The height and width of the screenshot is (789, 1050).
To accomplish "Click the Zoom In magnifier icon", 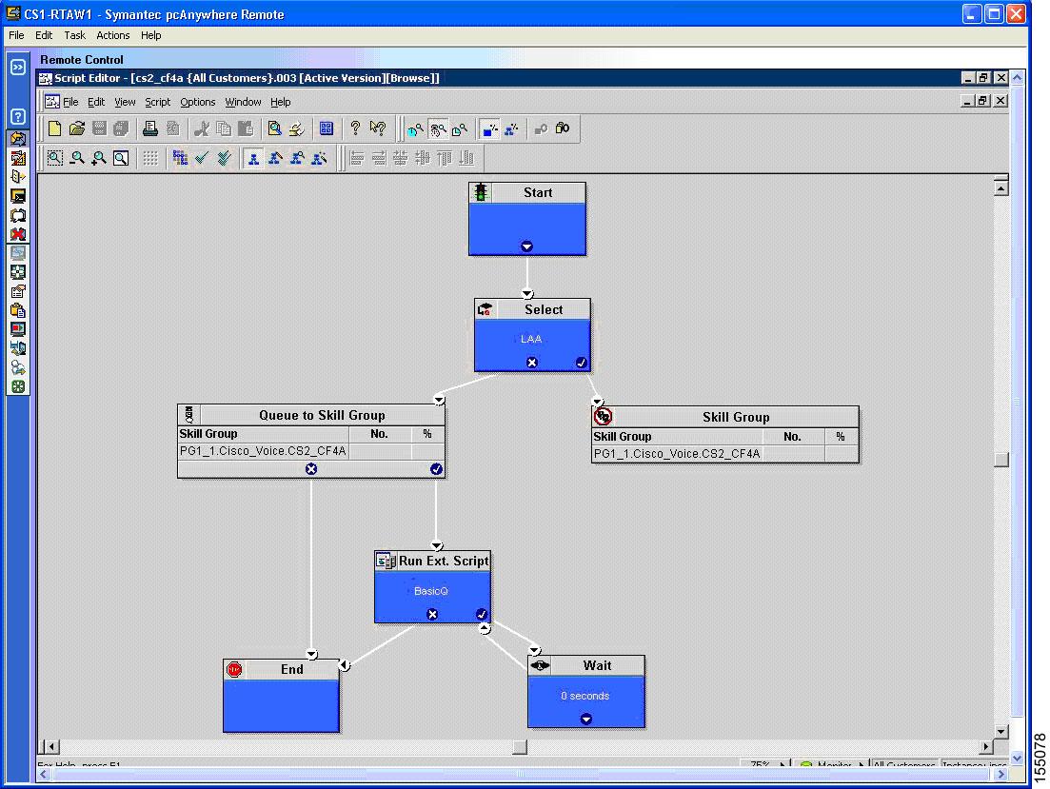I will click(x=99, y=158).
